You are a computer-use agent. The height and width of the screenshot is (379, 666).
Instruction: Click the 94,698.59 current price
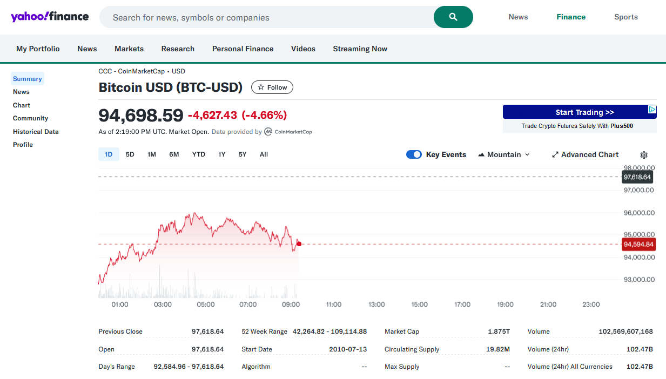point(141,115)
